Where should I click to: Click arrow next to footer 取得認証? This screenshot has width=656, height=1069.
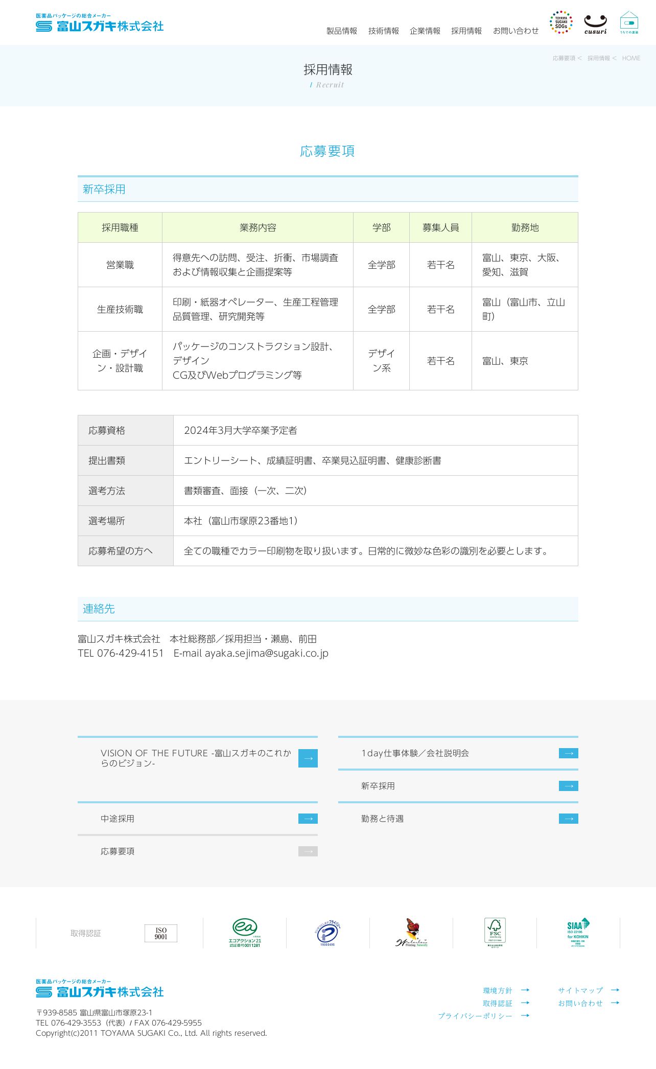pos(525,1003)
